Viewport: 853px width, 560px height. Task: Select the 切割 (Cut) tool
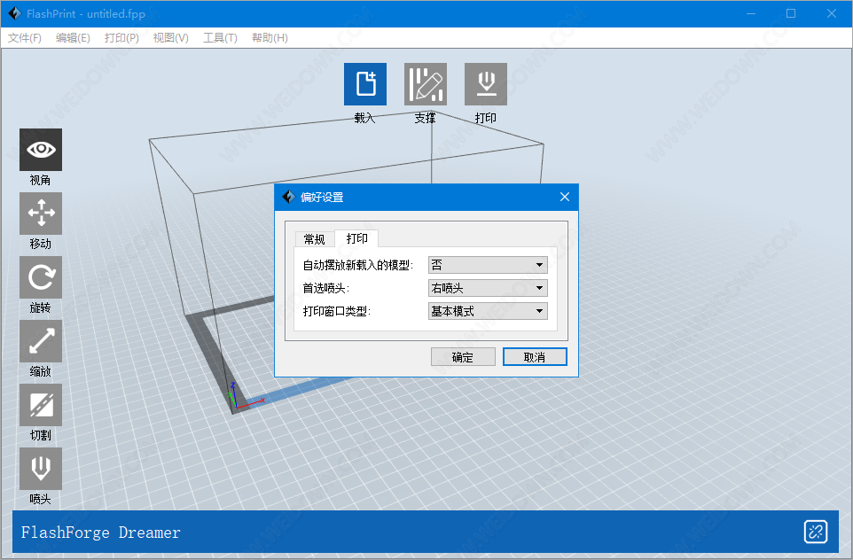(x=41, y=405)
